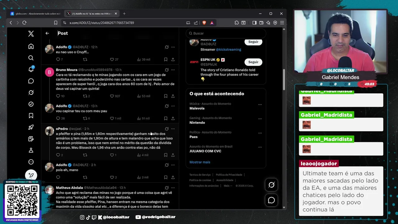398x224 pixels.
Task: Open options for Malevola trend
Action: (x=260, y=105)
